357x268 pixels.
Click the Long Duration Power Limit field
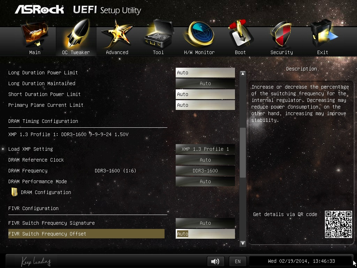click(x=205, y=73)
